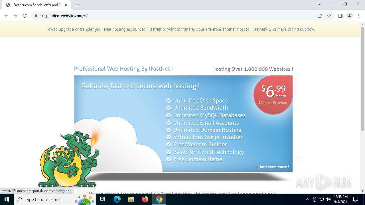Open the Windows Start menu
Image resolution: width=365 pixels, height=205 pixels.
tap(7, 199)
